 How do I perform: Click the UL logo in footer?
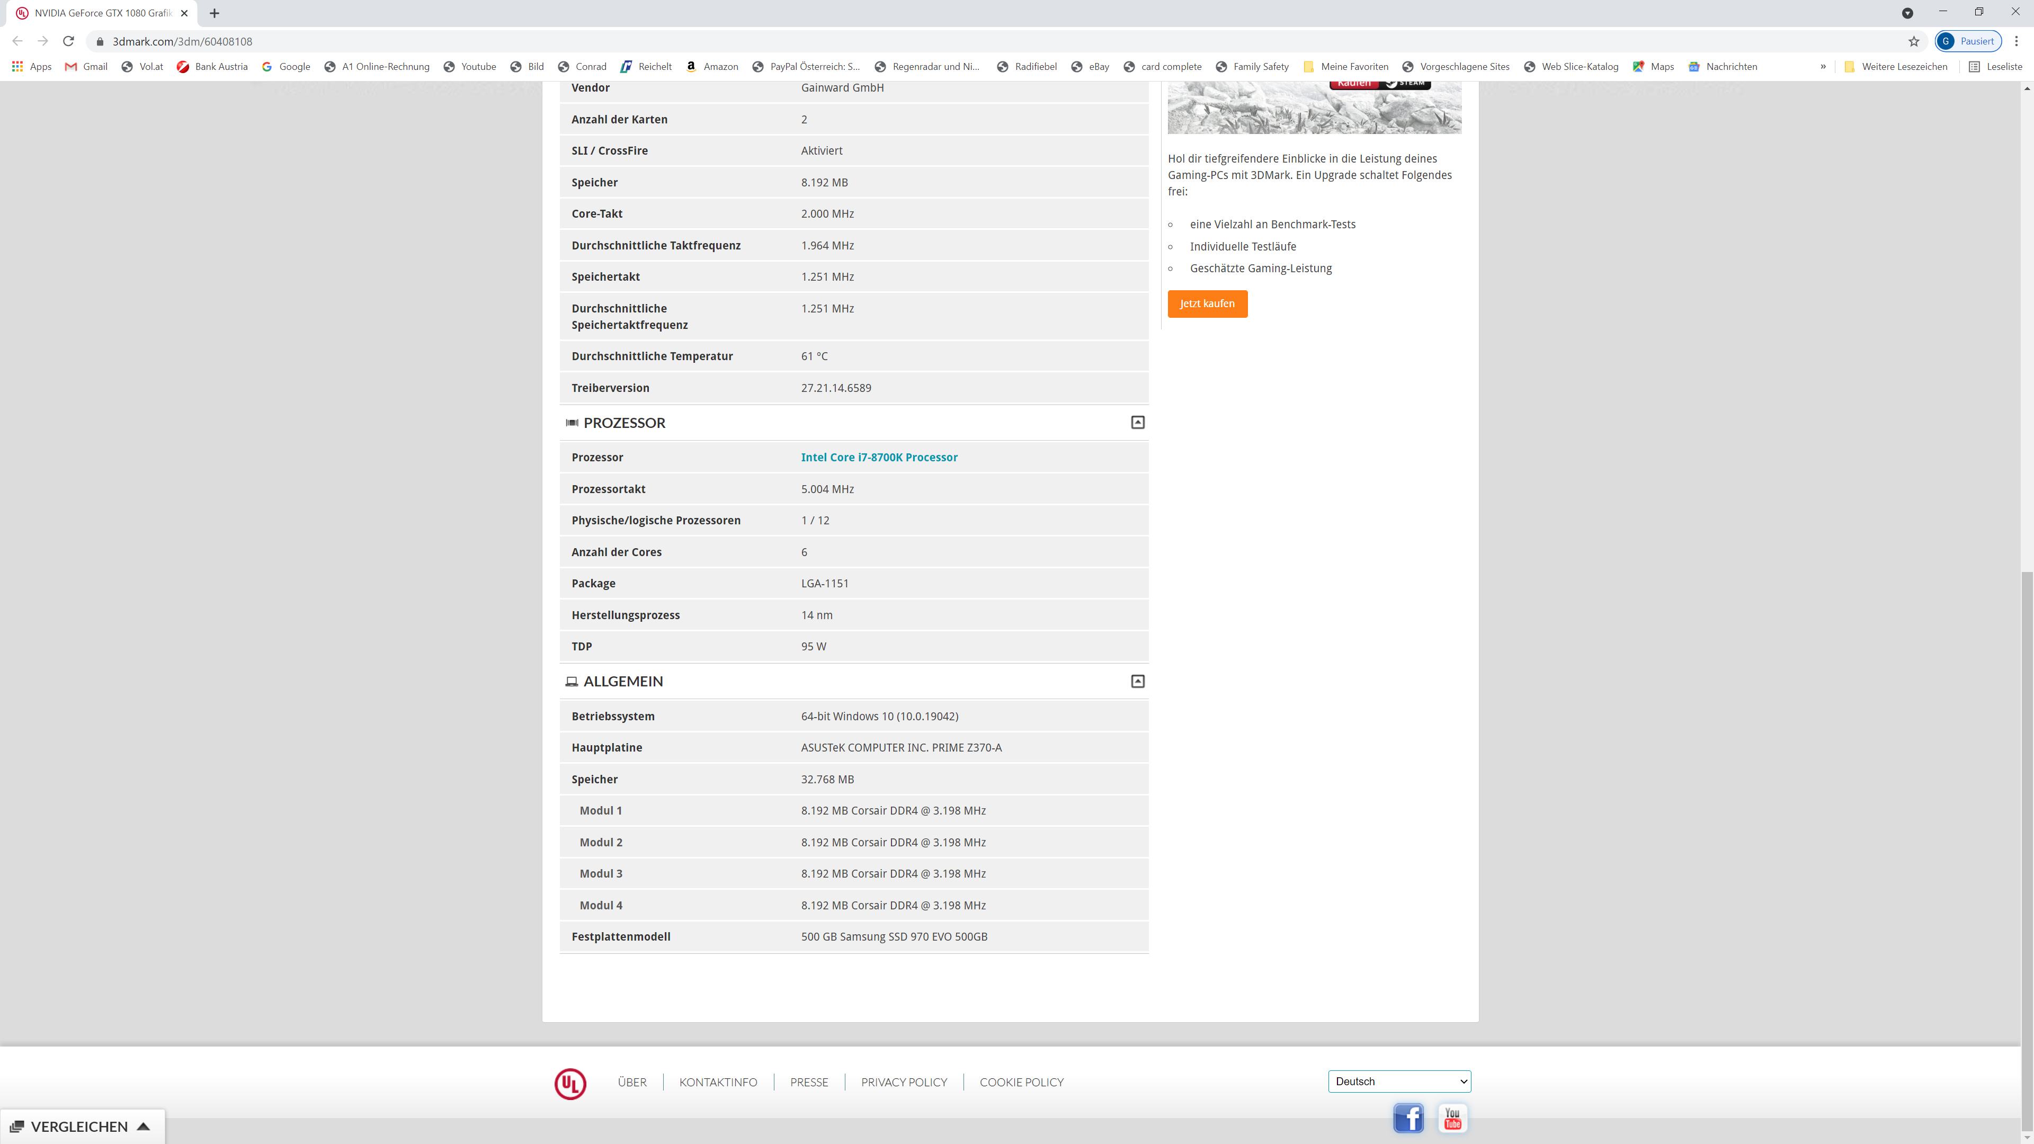pyautogui.click(x=570, y=1083)
